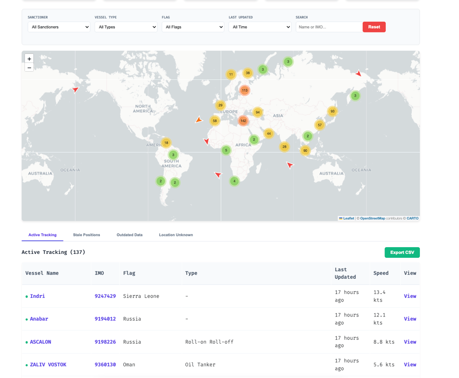Open the yellow 90 cluster marker
This screenshot has height=378, width=459.
[x=305, y=151]
